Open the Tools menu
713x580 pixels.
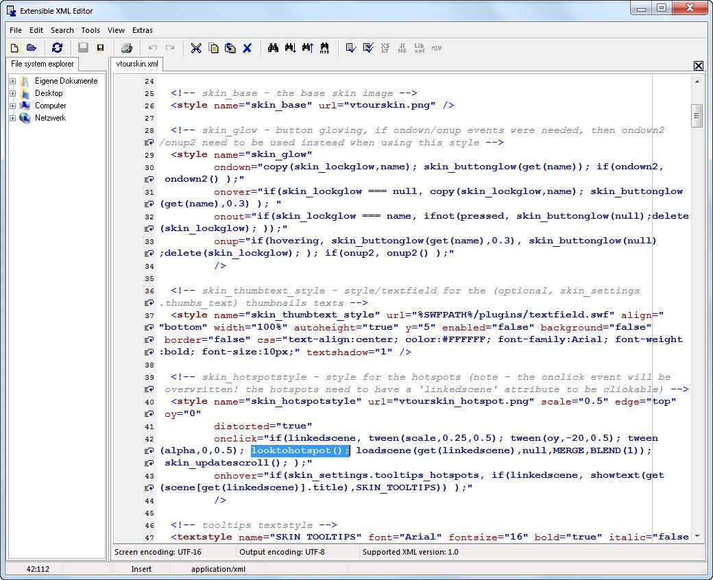point(90,30)
